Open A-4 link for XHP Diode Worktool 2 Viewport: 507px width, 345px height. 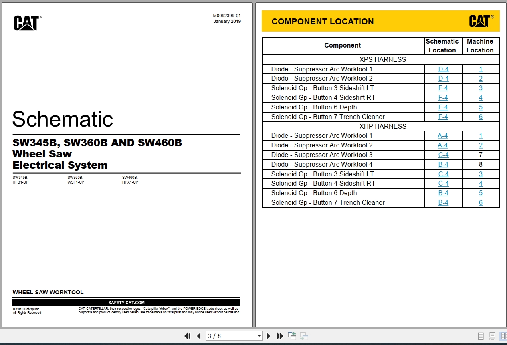(x=443, y=145)
